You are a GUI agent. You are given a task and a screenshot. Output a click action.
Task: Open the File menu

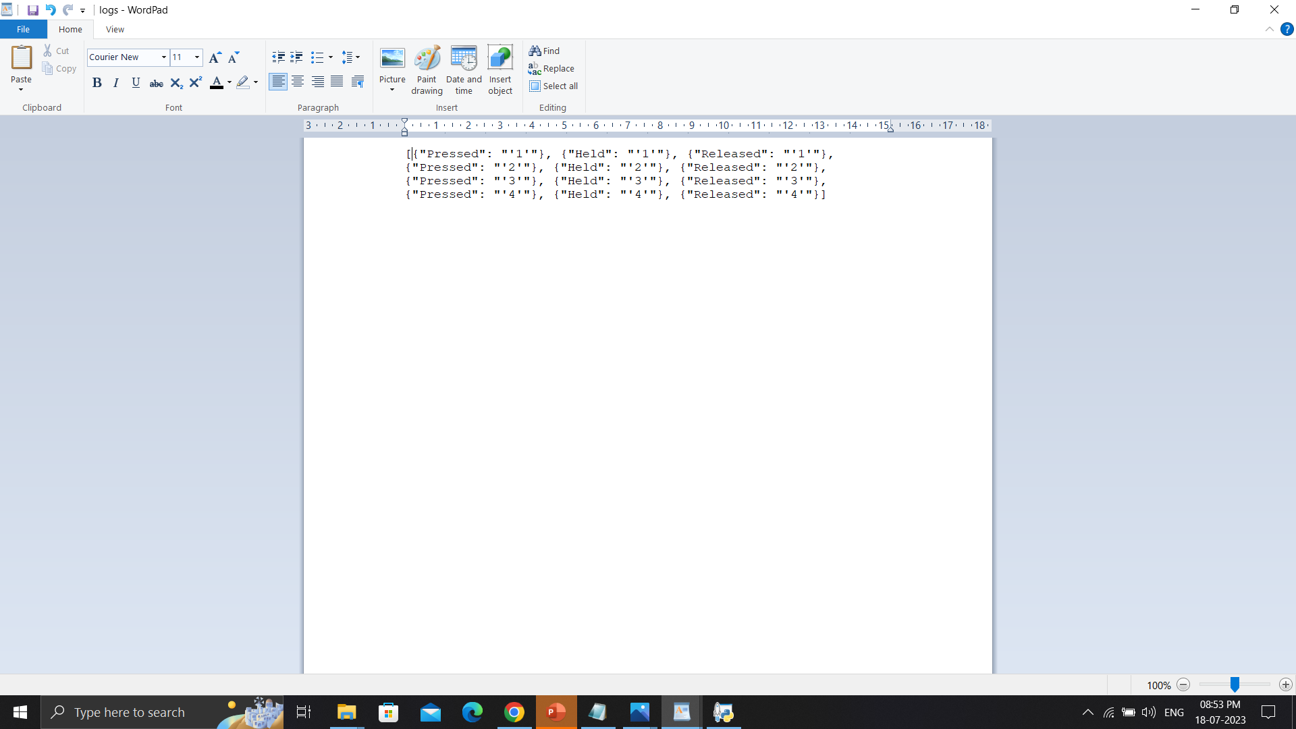click(23, 30)
